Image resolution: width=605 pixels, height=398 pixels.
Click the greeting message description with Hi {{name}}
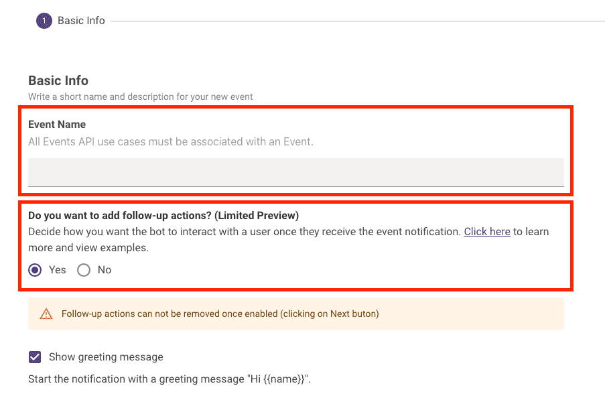170,379
